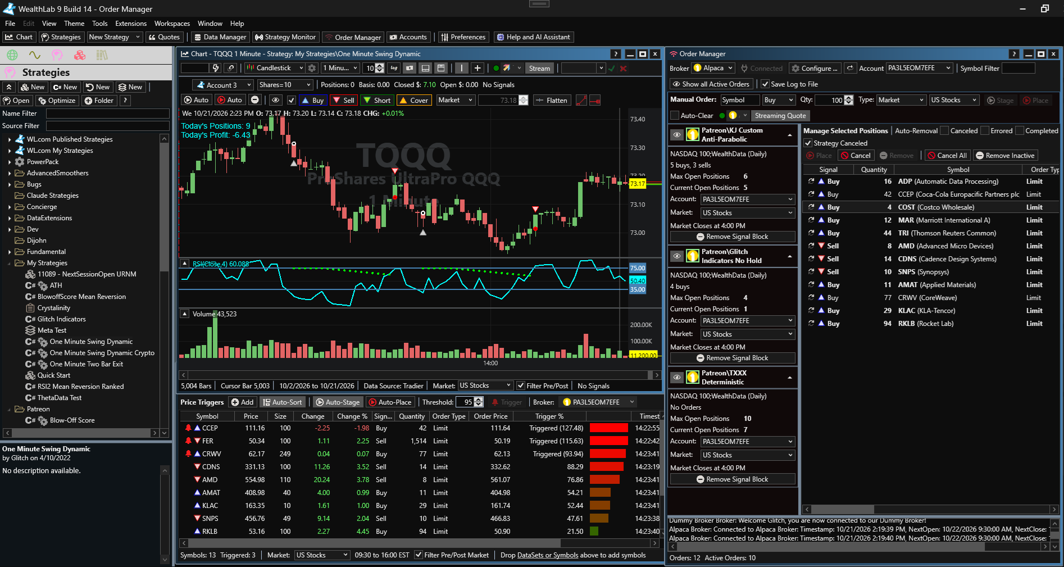Click the crosshair plus icon in chart toolbar
Screen dimensions: 1064x567
tap(478, 68)
